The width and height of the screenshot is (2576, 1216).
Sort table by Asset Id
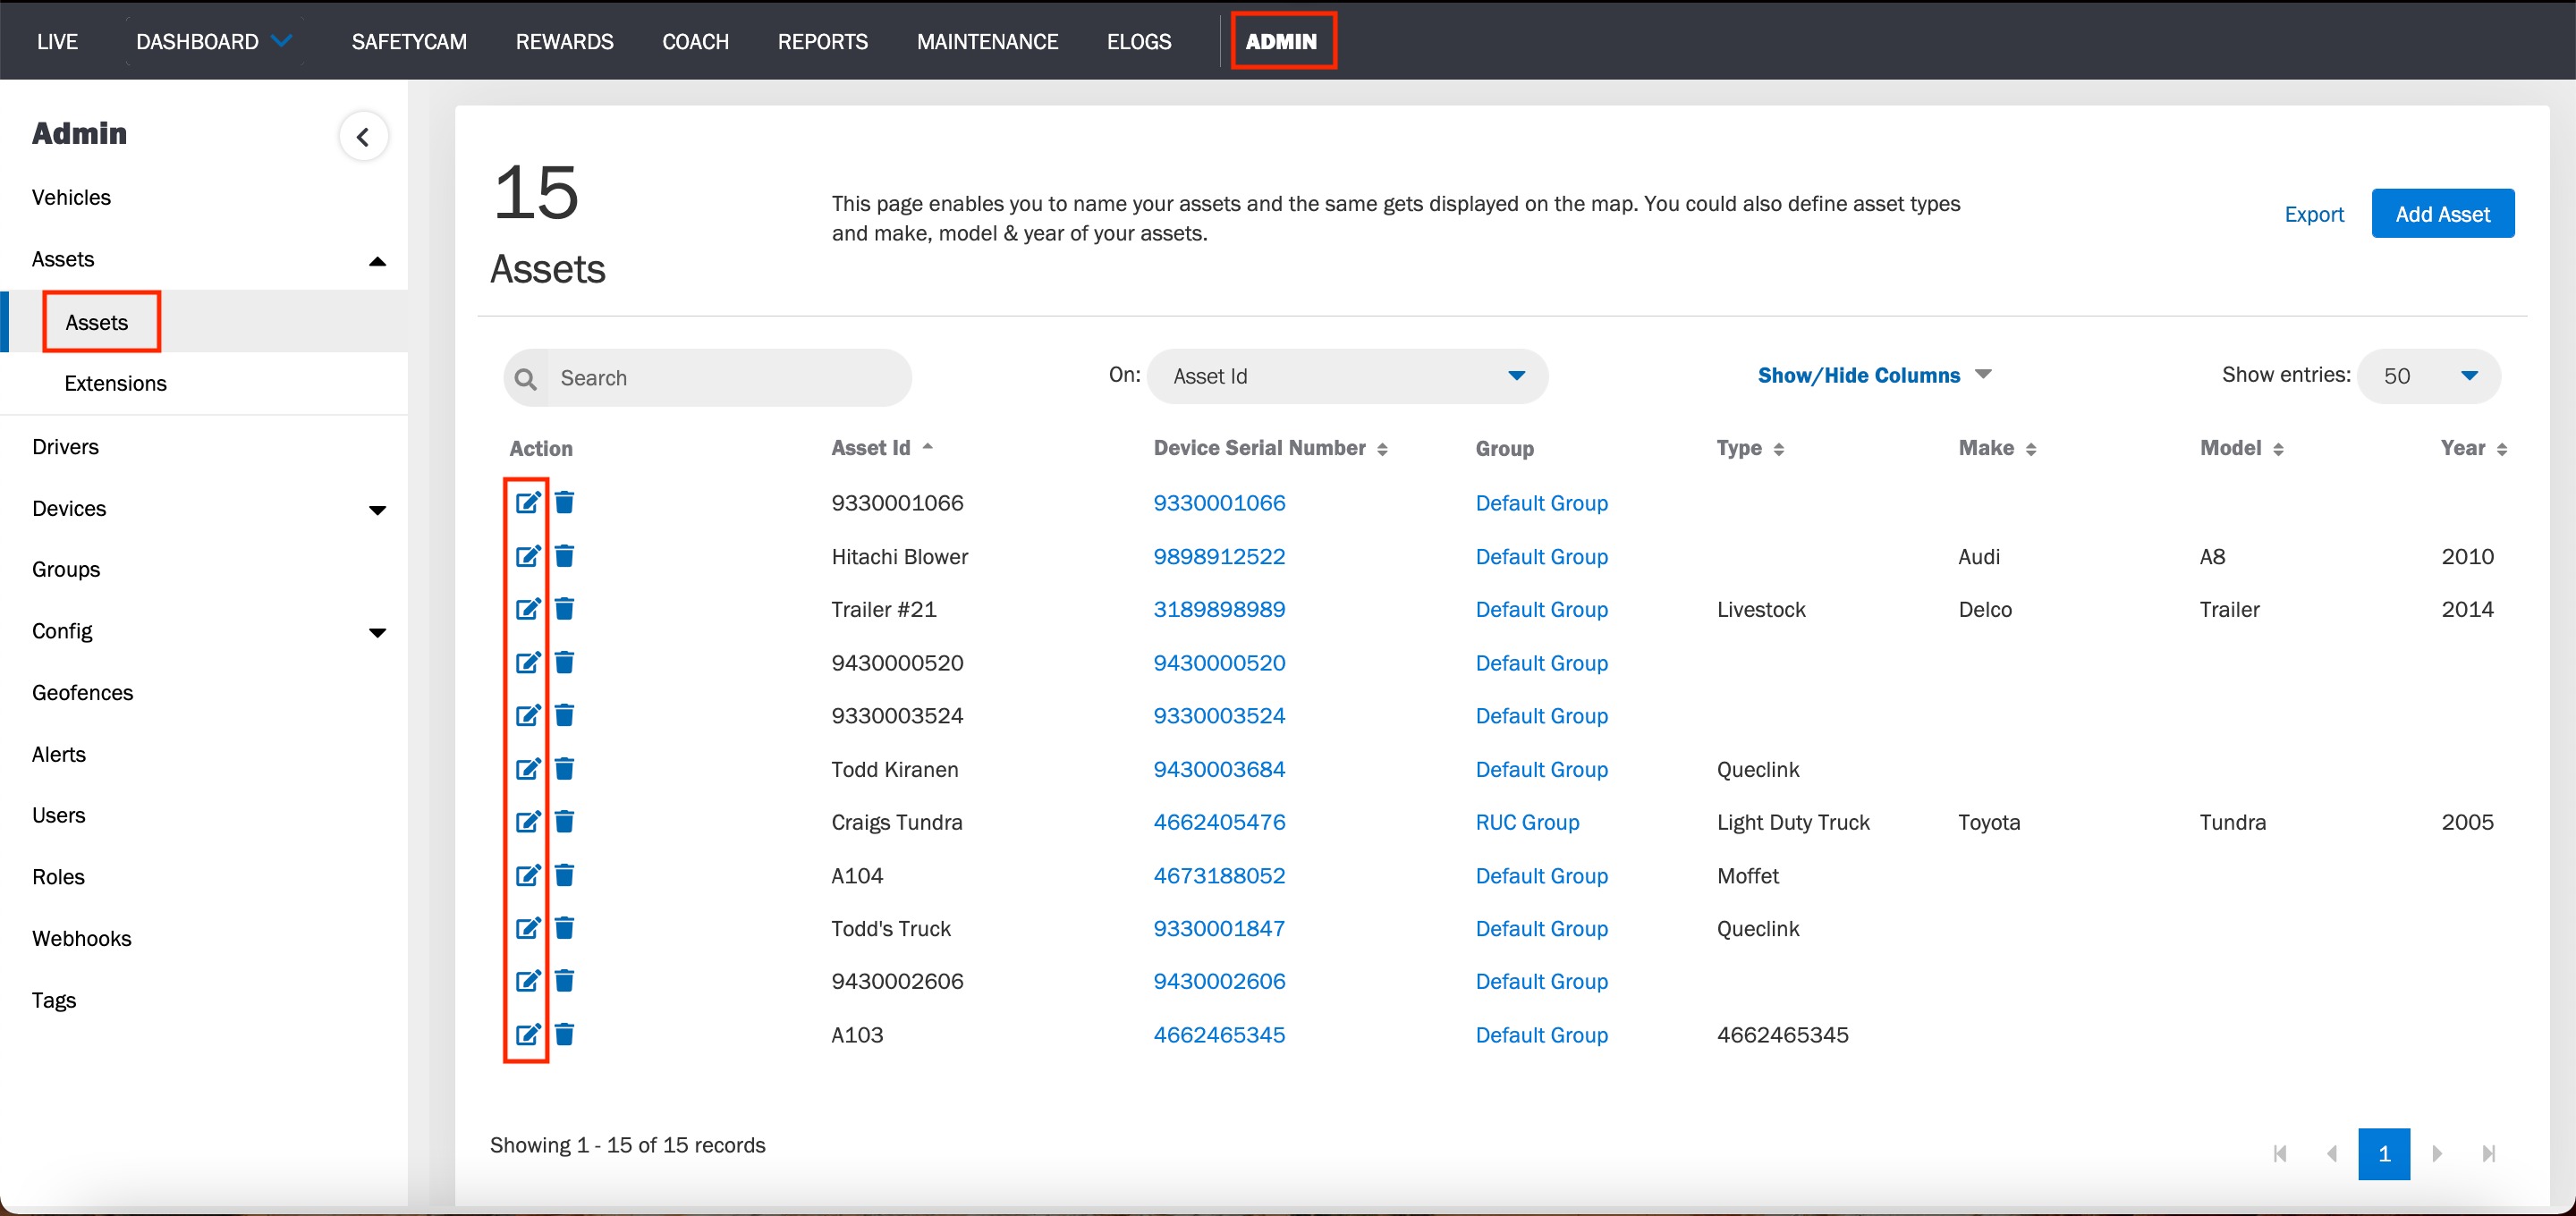(x=882, y=448)
